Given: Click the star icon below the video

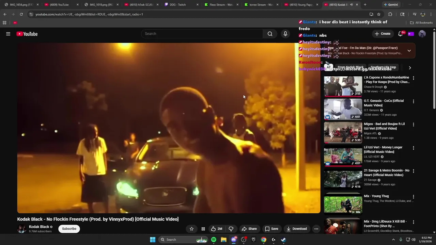Looking at the screenshot, I should click(191, 229).
